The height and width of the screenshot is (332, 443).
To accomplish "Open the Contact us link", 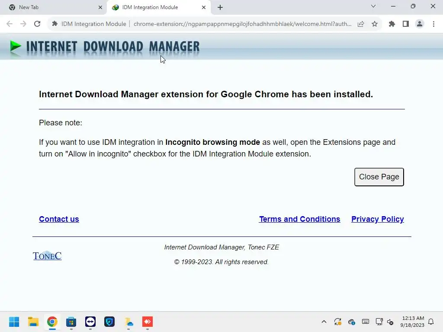I will tap(59, 219).
